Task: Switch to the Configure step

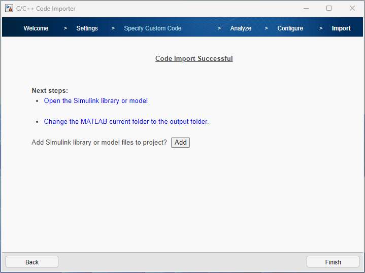Action: click(x=290, y=28)
